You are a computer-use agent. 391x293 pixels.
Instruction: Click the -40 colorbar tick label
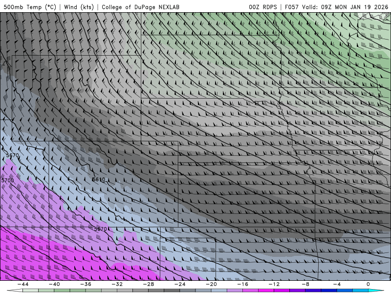(54, 284)
